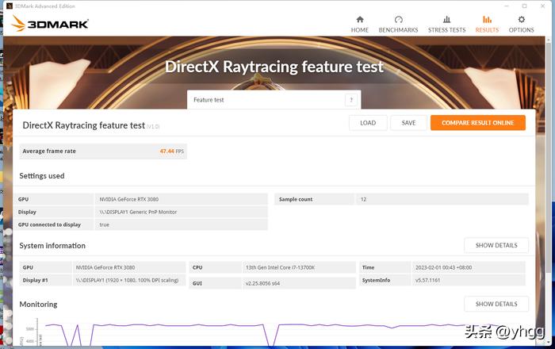555x349 pixels.
Task: Select the NVIDIA GeForce RTX 3080 settings row
Action: (x=181, y=200)
